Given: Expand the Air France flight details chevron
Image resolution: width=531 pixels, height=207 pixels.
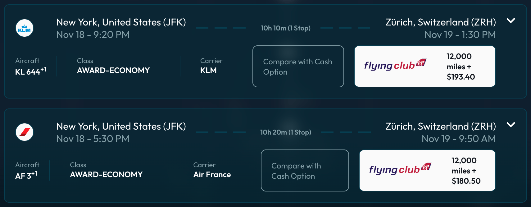Looking at the screenshot, I should 511,125.
